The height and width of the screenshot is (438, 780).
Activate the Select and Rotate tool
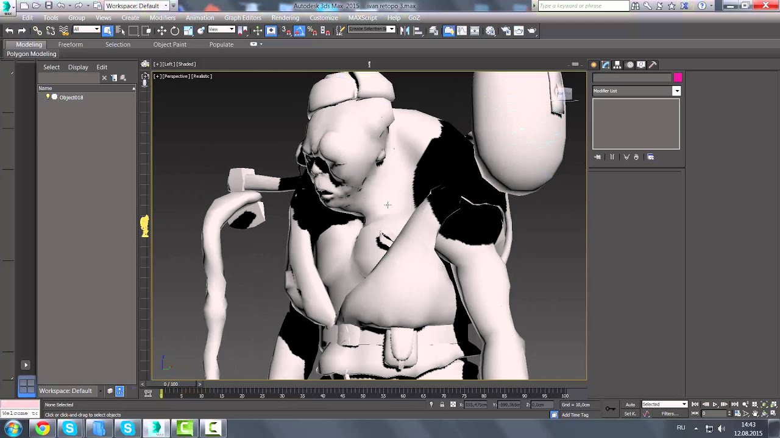175,30
